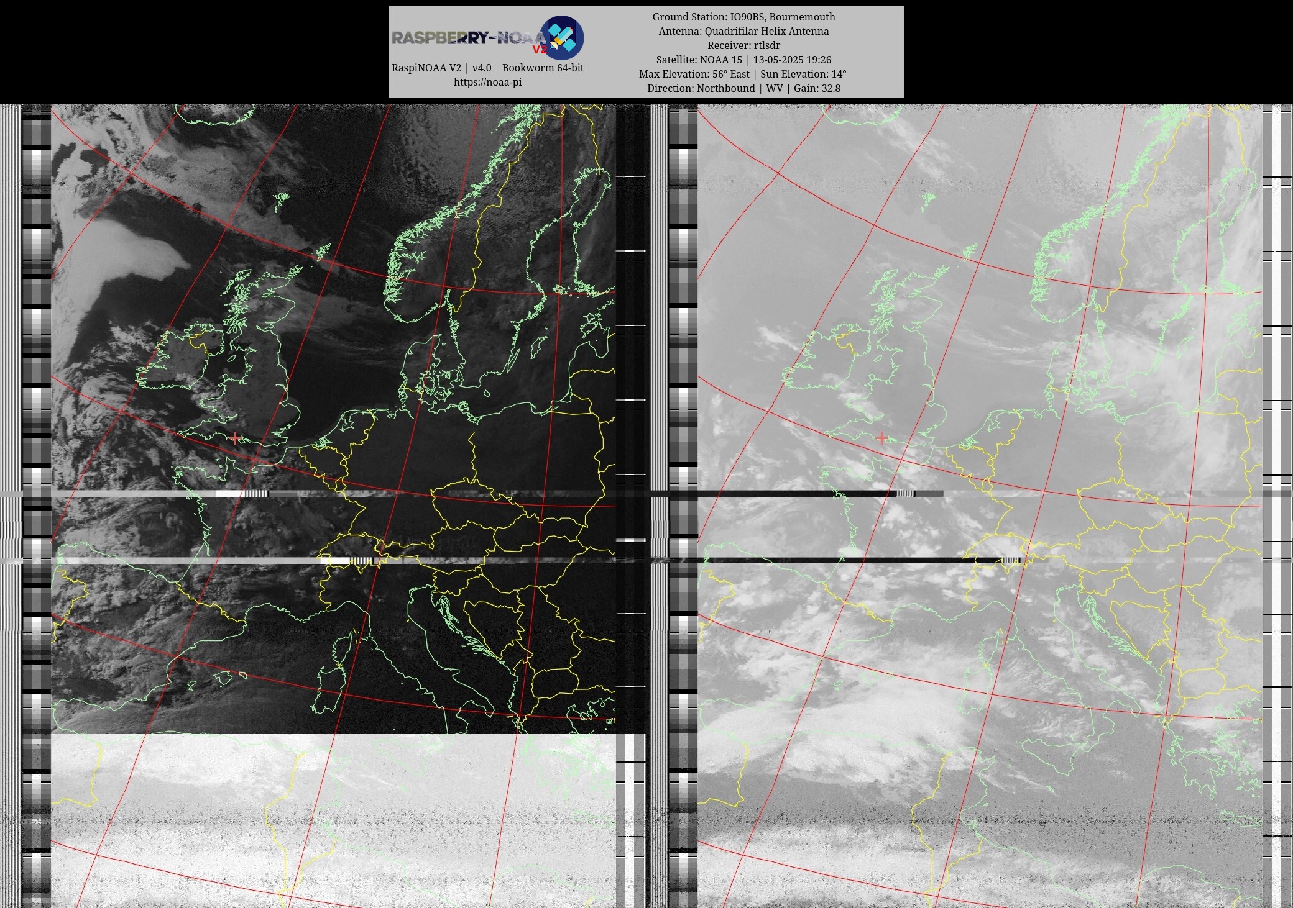This screenshot has height=908, width=1293.
Task: Click the satellite badge icon in header
Action: pyautogui.click(x=561, y=37)
